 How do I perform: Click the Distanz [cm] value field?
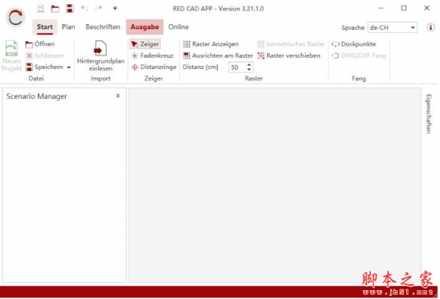tap(238, 67)
